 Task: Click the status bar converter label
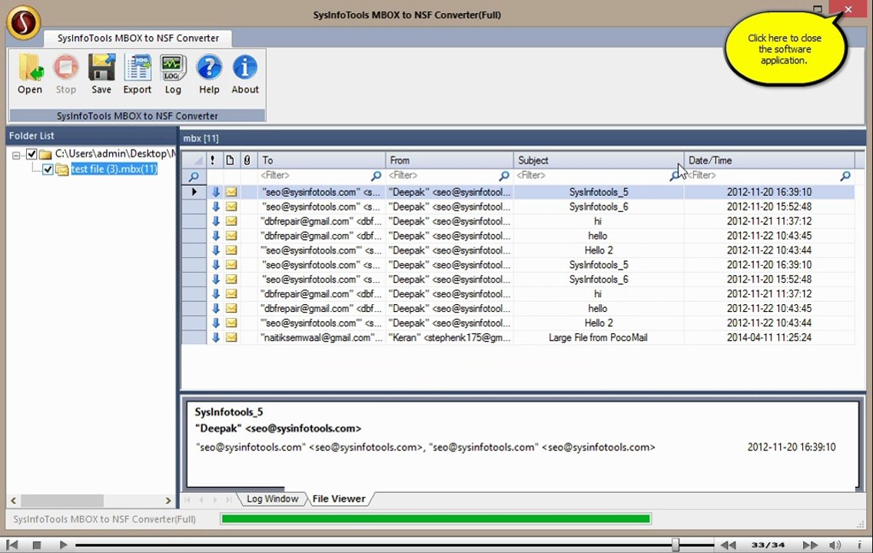[104, 519]
